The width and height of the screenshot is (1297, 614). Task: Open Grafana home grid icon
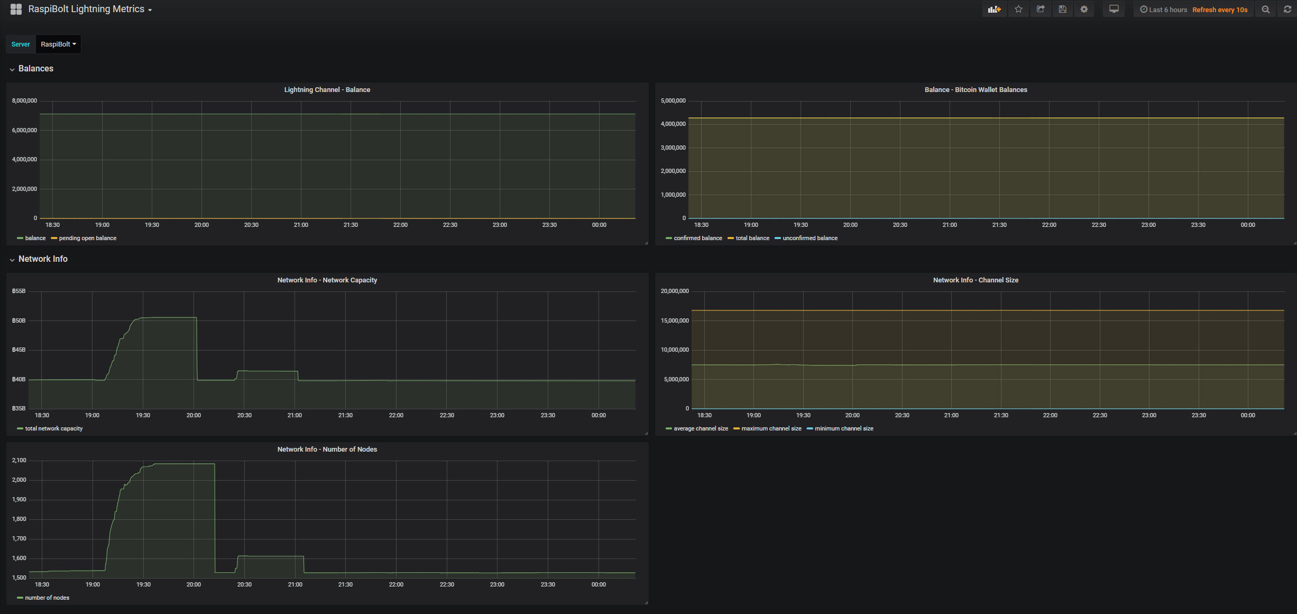coord(16,9)
